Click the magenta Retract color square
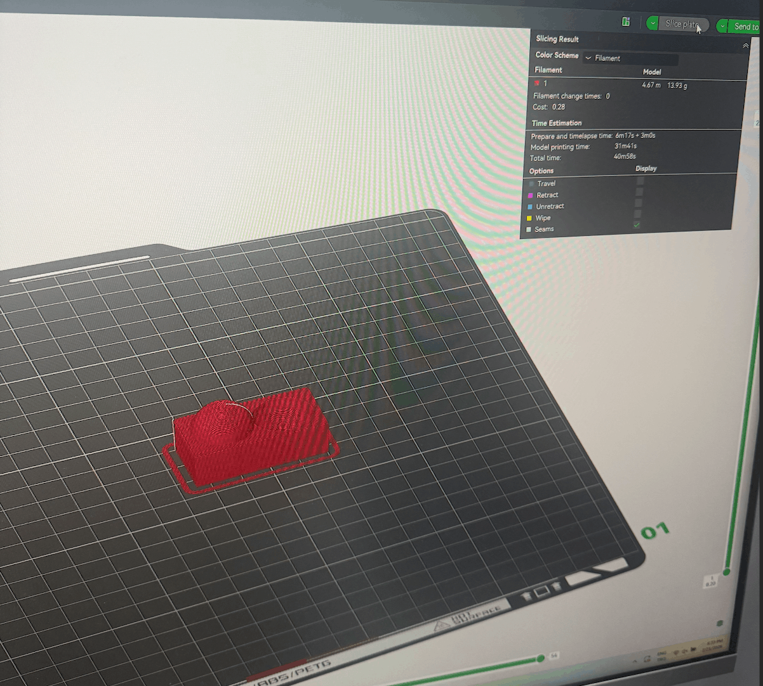This screenshot has height=686, width=763. click(x=531, y=195)
